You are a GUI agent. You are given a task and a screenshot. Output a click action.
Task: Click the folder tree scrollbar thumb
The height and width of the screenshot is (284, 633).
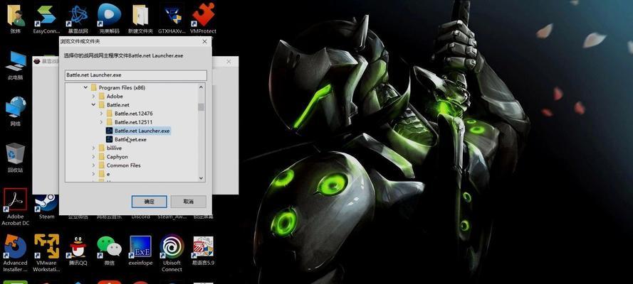201,106
